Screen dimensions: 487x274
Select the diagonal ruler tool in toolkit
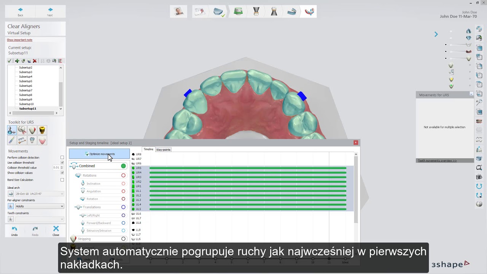12,140
